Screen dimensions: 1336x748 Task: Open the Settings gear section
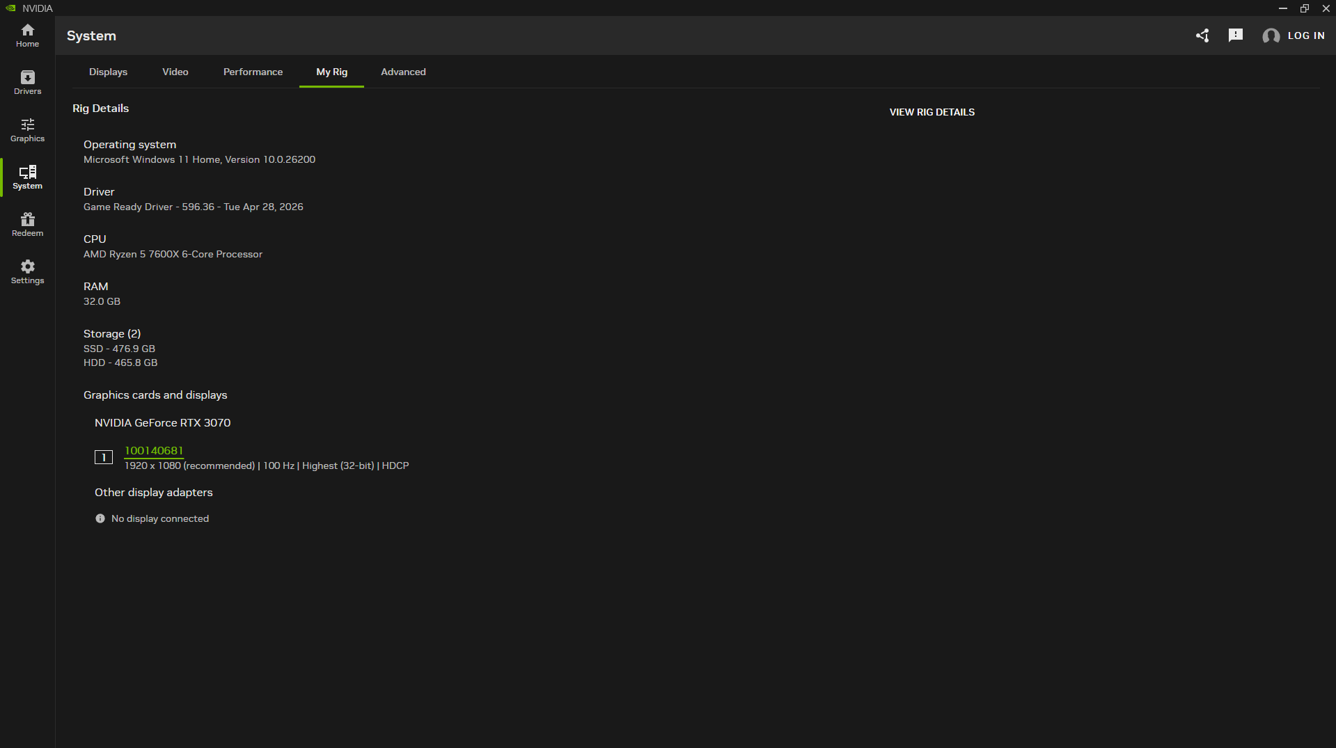[x=27, y=272]
